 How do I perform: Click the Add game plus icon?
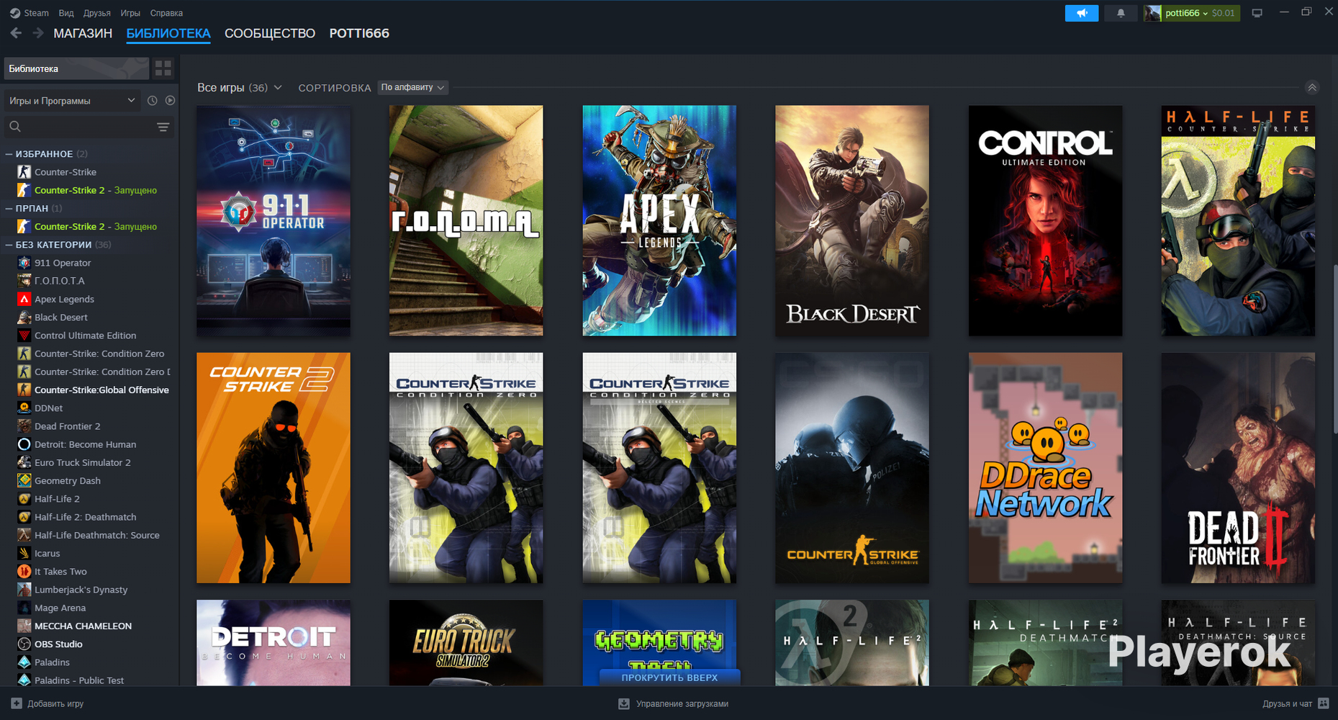coord(17,703)
